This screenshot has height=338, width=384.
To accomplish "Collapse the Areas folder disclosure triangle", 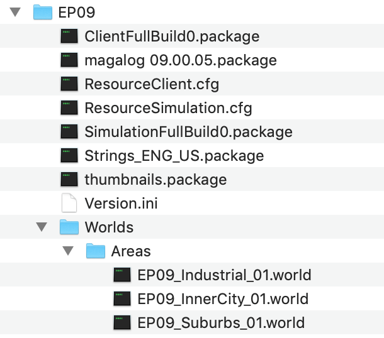I will click(x=69, y=251).
